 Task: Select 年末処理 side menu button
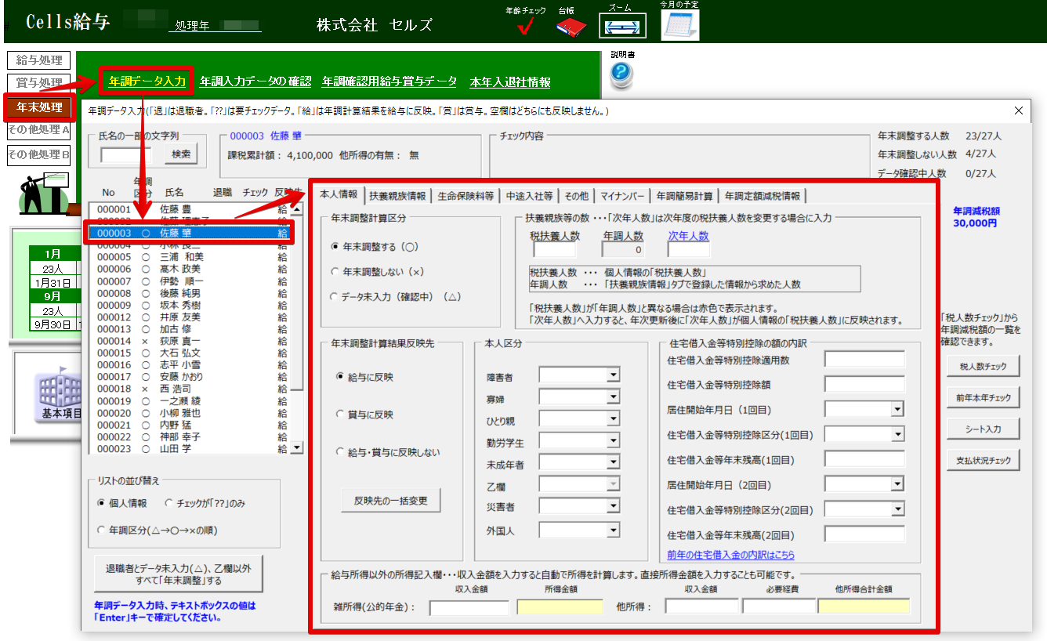coord(38,107)
